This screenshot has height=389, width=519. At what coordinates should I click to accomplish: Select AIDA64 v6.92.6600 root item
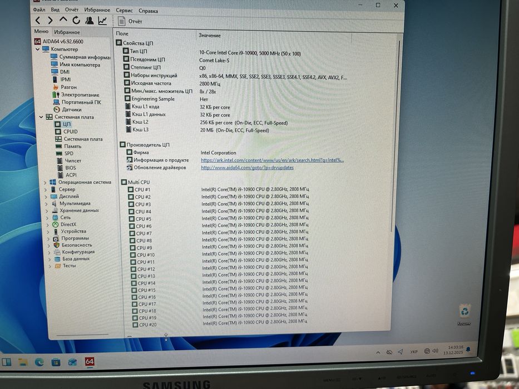59,41
